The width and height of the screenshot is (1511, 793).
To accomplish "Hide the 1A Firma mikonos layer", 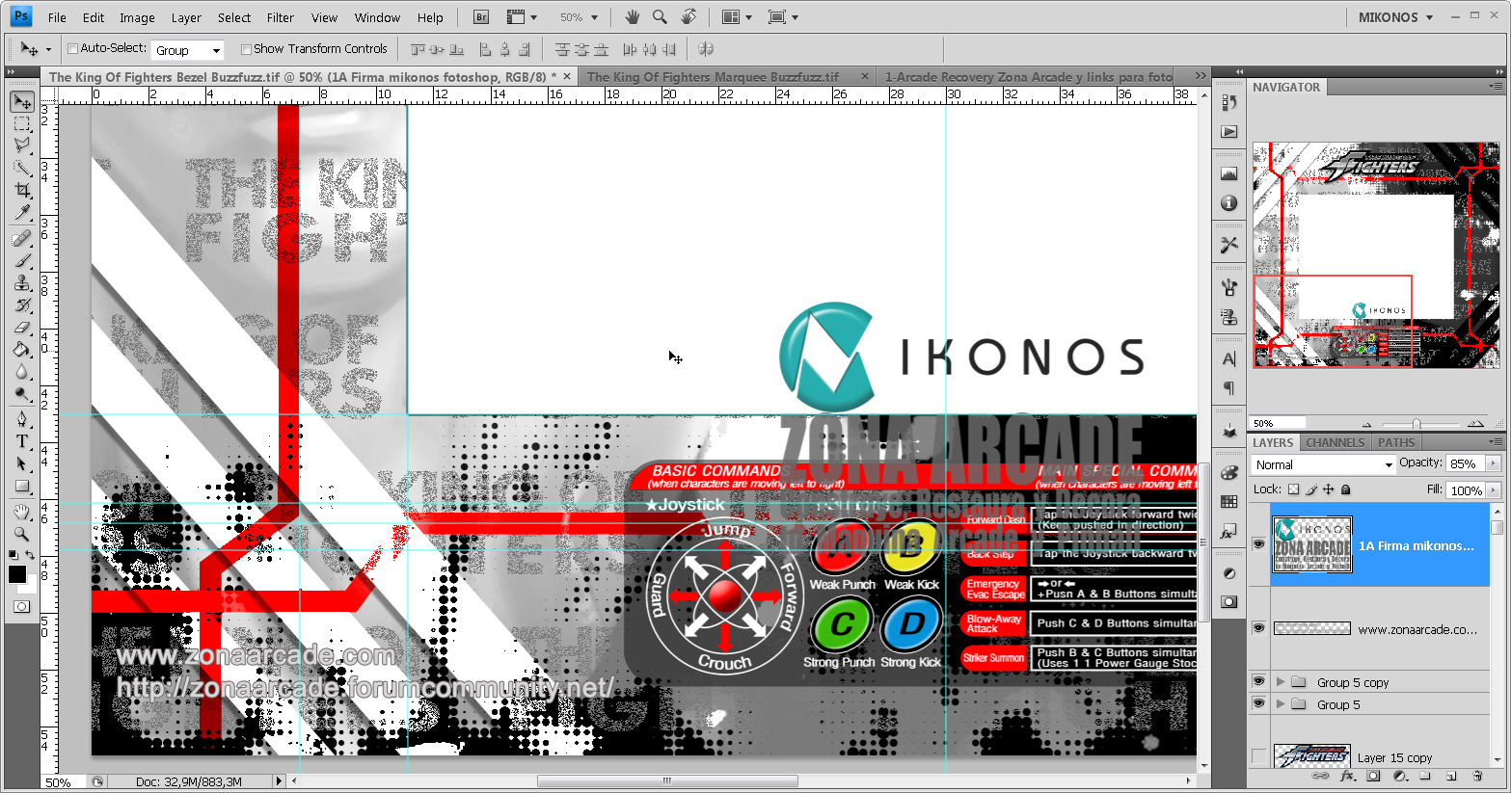I will (x=1258, y=544).
